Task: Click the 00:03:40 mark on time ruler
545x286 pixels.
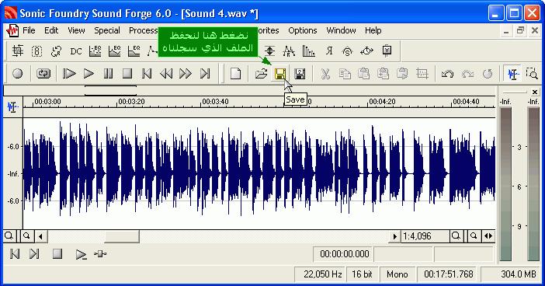Action: pos(215,102)
